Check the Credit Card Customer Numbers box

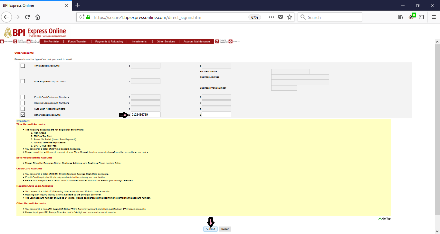[23, 97]
